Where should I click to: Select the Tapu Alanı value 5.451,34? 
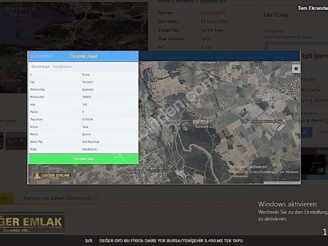[88, 119]
